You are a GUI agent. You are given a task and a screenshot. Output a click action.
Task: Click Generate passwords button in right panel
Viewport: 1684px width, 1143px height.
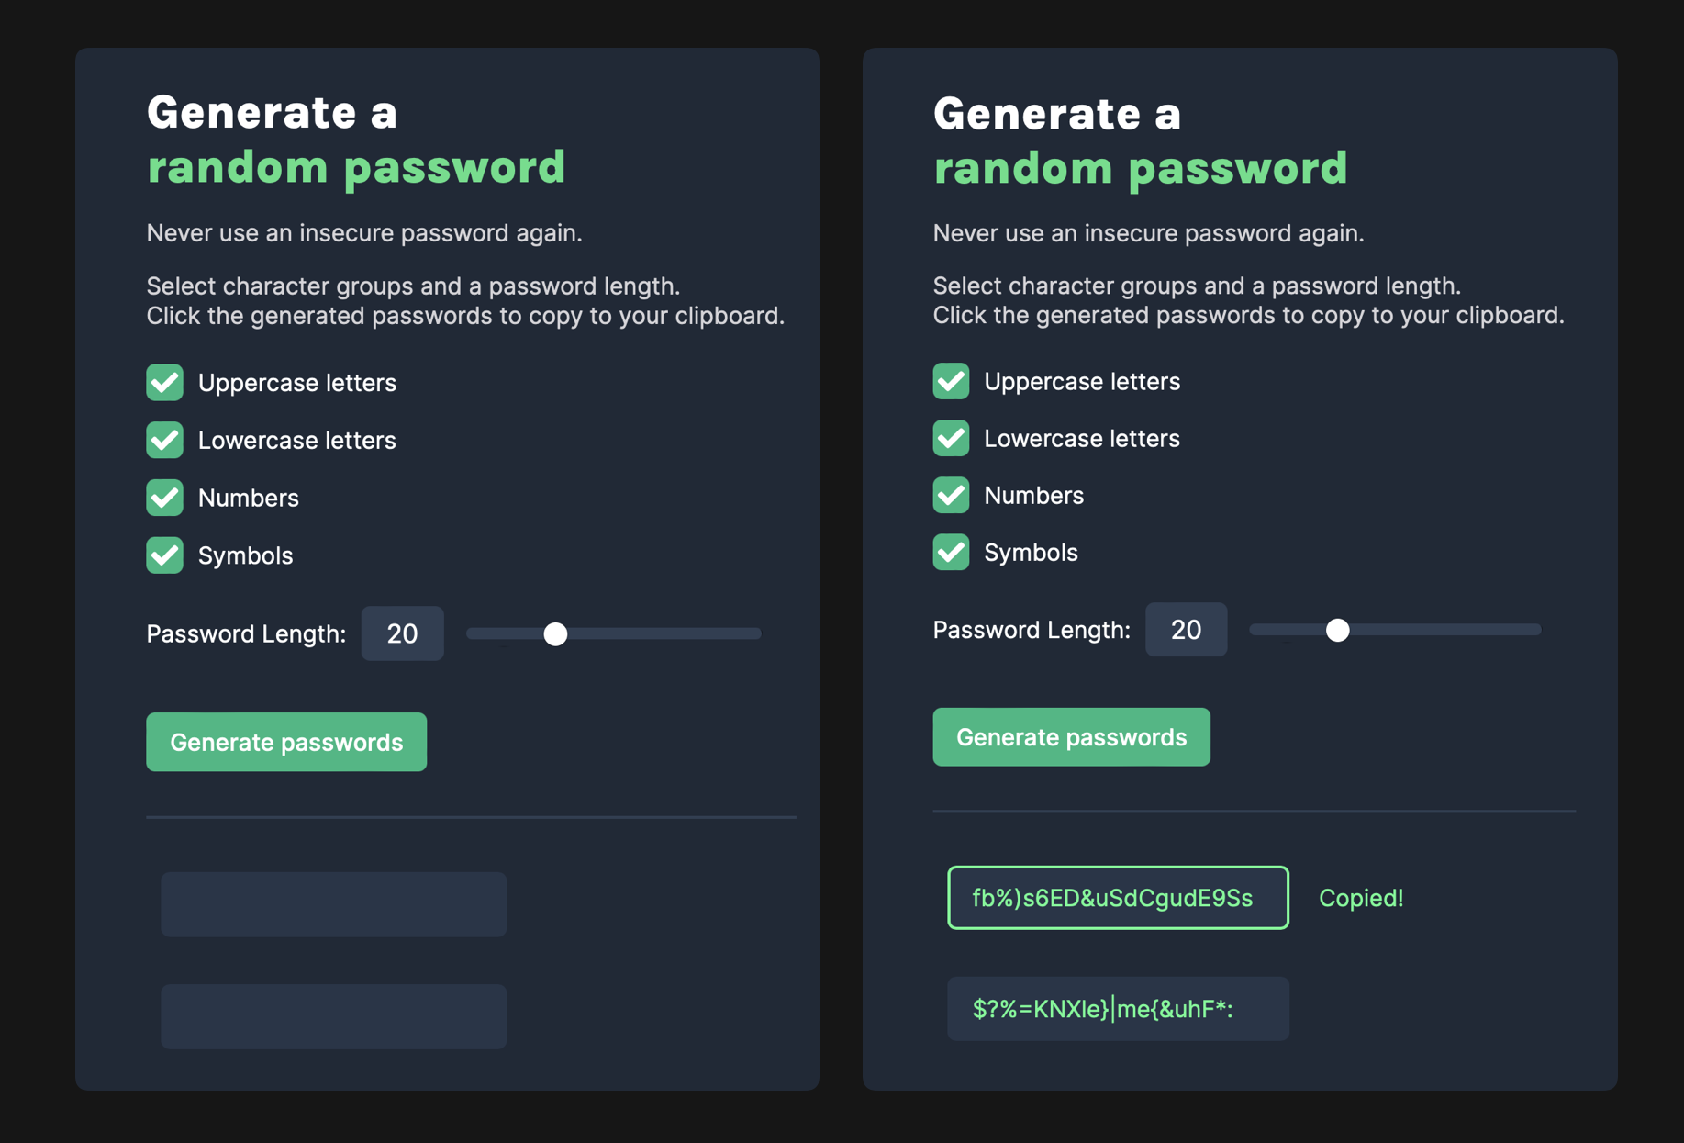point(1071,737)
